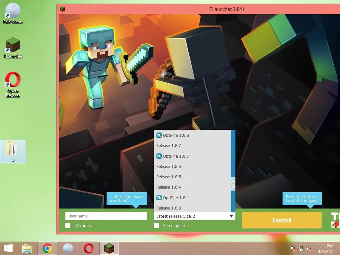Screen dimensions: 340x255
Task: Choose Release 1.8.4 version
Action: pos(192,187)
